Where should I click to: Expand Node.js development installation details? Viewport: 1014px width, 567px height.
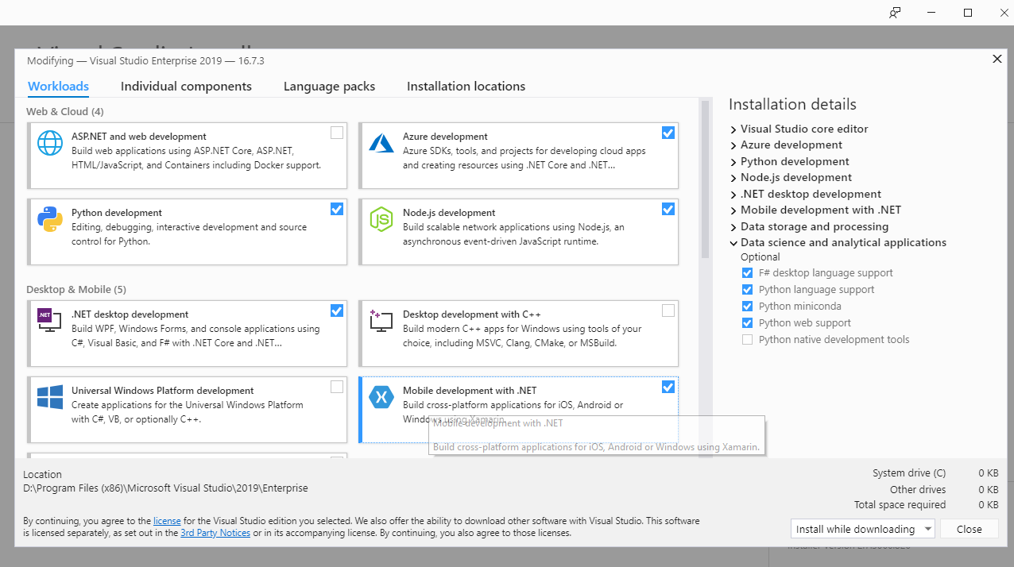pyautogui.click(x=733, y=178)
